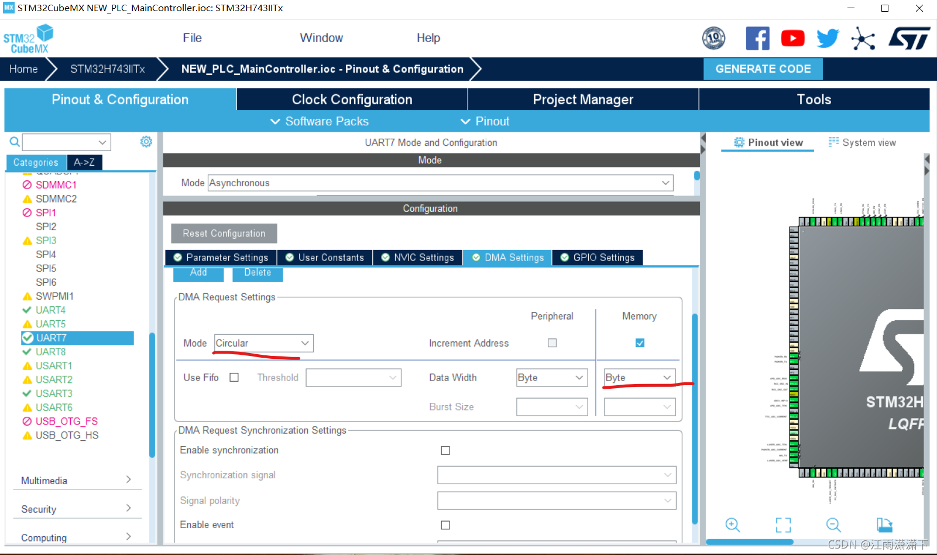This screenshot has width=937, height=555.
Task: Zoom in on the pinout view
Action: tap(733, 525)
